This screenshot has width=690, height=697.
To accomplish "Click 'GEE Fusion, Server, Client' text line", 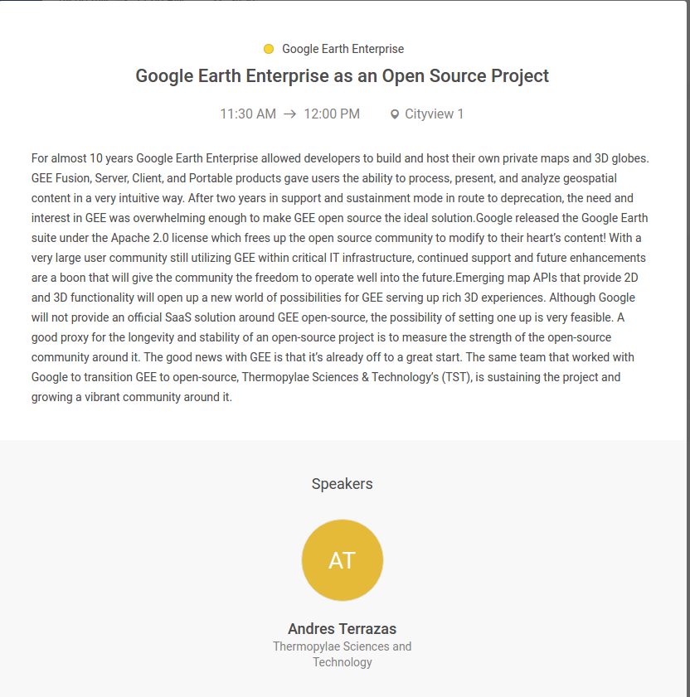I will (96, 179).
